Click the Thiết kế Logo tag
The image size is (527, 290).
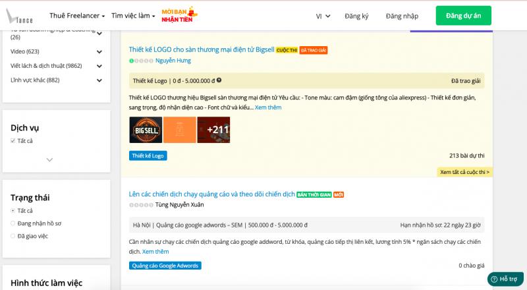pos(148,156)
